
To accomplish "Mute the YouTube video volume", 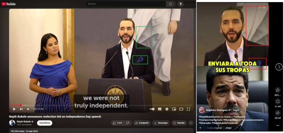I will (x=28, y=109).
